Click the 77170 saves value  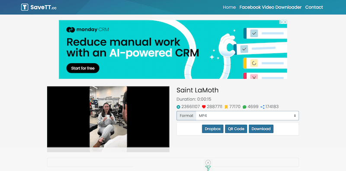(235, 106)
